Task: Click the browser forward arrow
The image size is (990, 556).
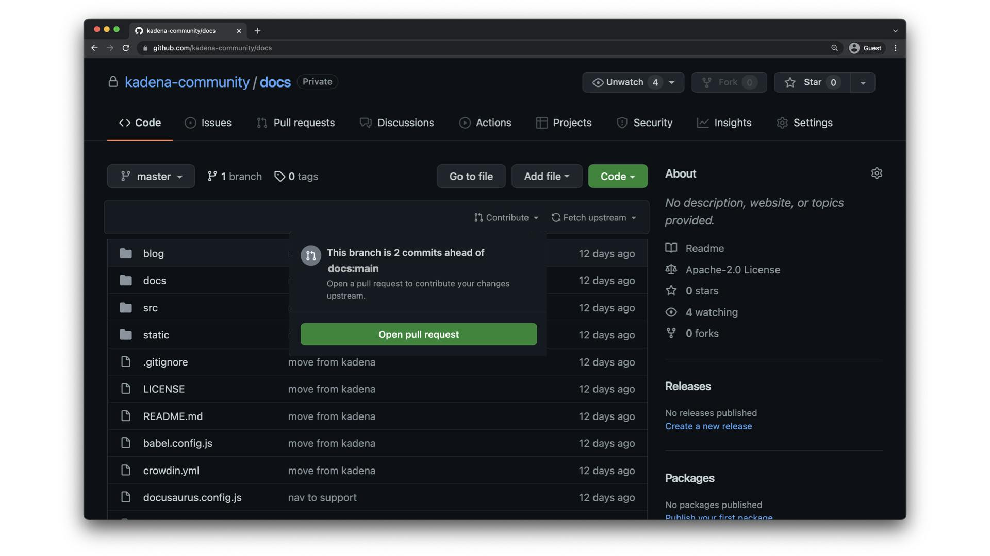Action: coord(110,48)
